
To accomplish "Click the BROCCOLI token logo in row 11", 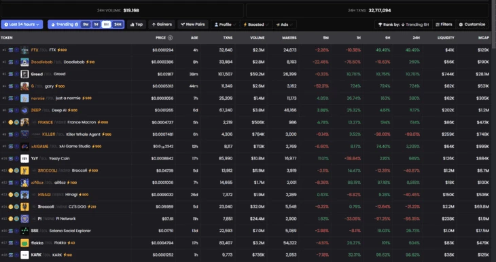I will pyautogui.click(x=24, y=170).
